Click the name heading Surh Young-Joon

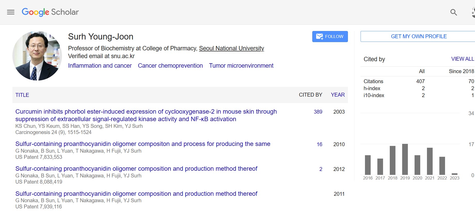pyautogui.click(x=101, y=37)
